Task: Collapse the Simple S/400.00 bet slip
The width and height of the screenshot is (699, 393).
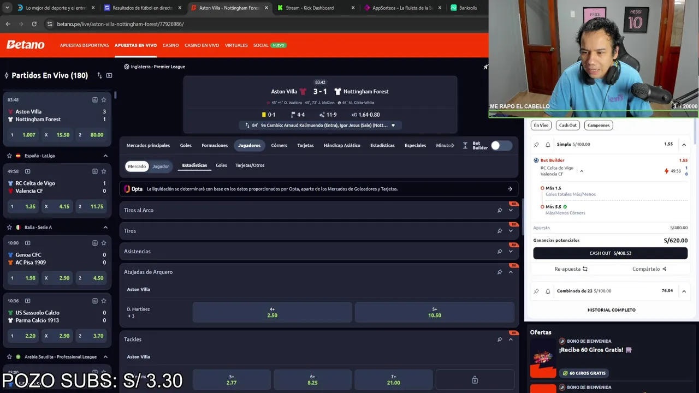Action: [x=684, y=145]
